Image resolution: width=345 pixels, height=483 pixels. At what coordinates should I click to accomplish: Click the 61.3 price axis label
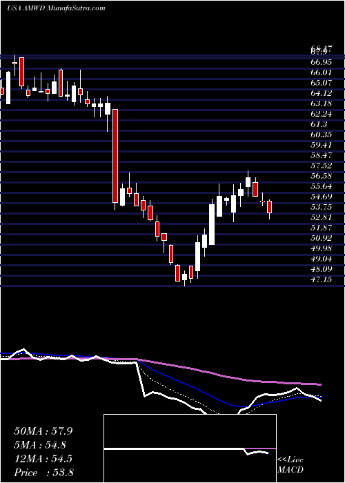(x=319, y=124)
